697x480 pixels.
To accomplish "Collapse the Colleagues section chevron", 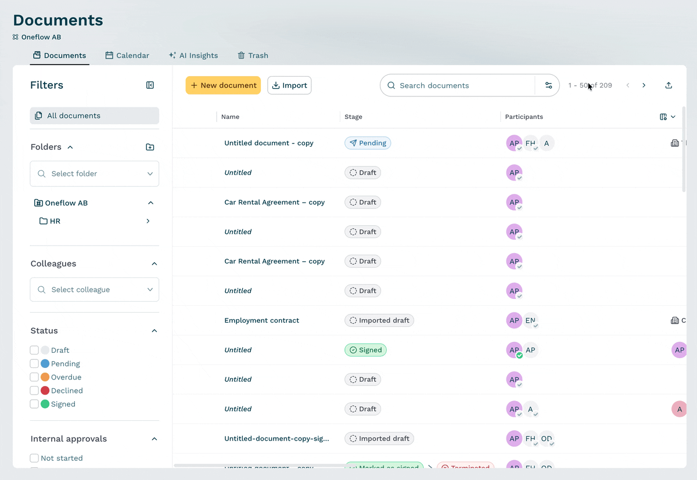I will [155, 264].
